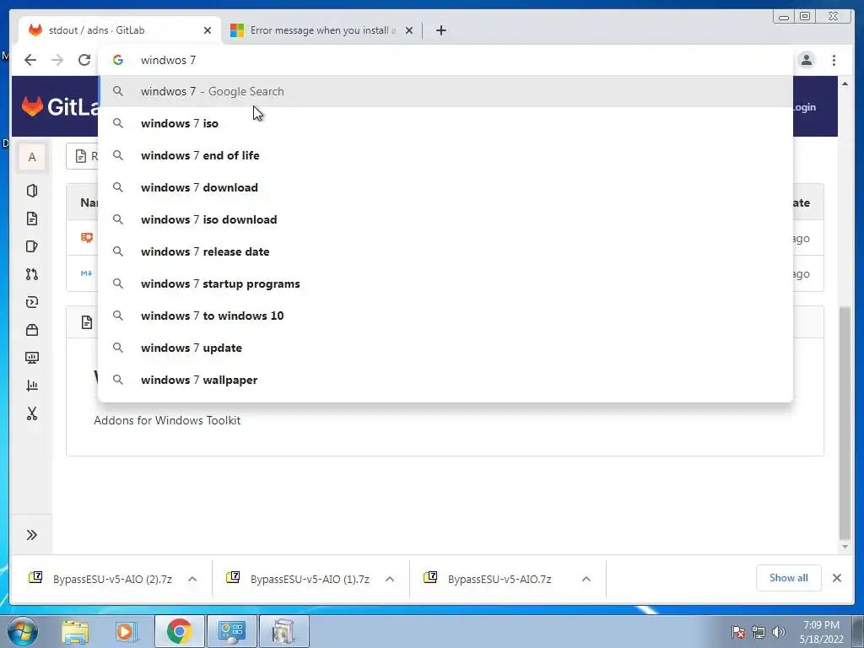Reload the page

(x=84, y=60)
